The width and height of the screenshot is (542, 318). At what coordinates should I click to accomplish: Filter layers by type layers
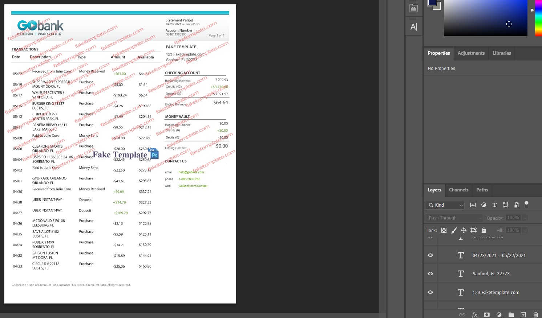tap(494, 205)
